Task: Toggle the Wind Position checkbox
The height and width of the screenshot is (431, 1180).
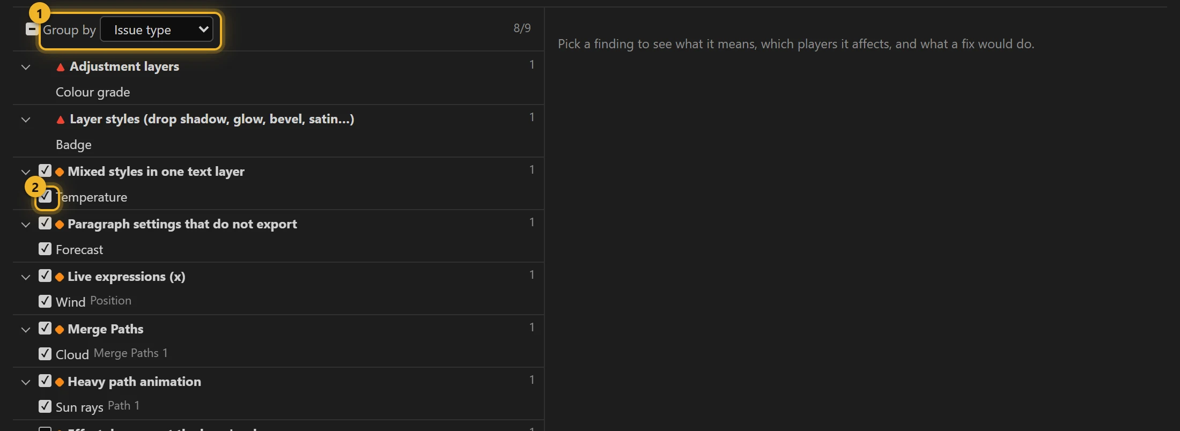Action: click(x=45, y=301)
